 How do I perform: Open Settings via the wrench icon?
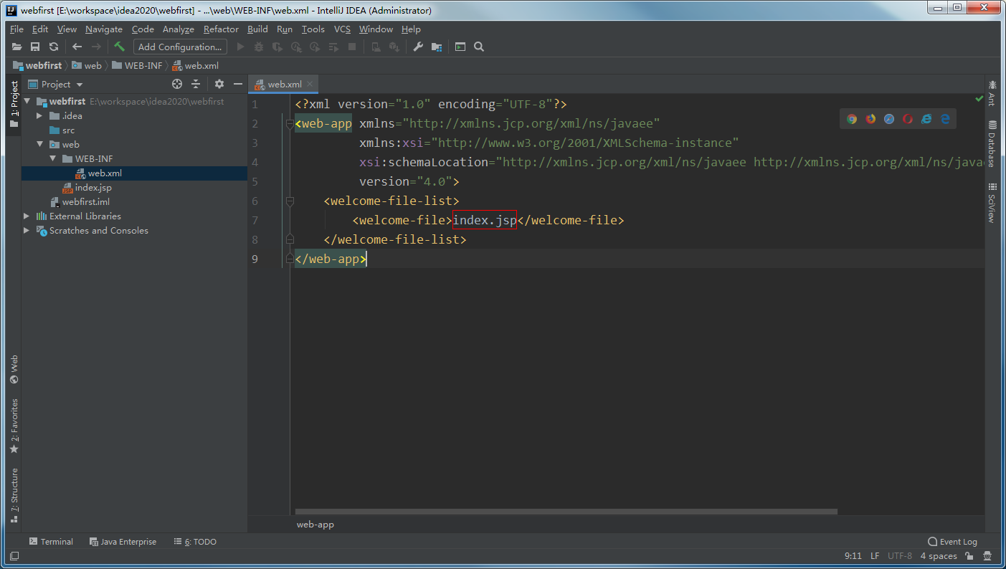point(418,47)
